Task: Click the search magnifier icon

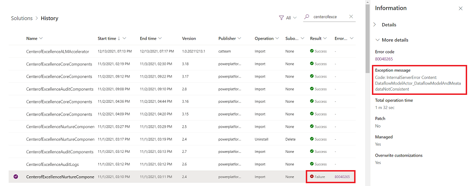Action: 306,17
